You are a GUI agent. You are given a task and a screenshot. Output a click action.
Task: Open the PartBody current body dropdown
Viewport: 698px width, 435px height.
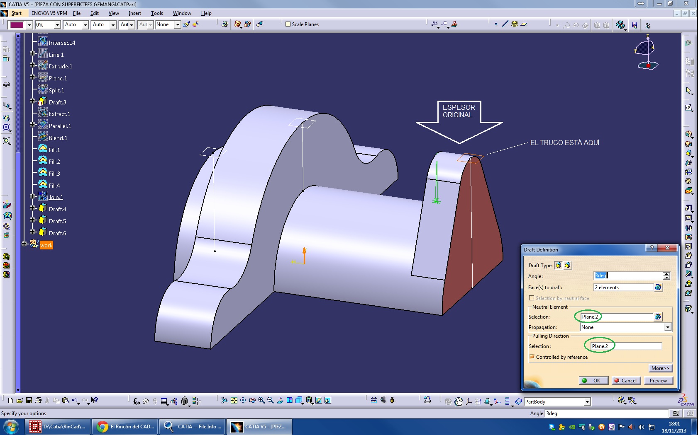click(587, 402)
